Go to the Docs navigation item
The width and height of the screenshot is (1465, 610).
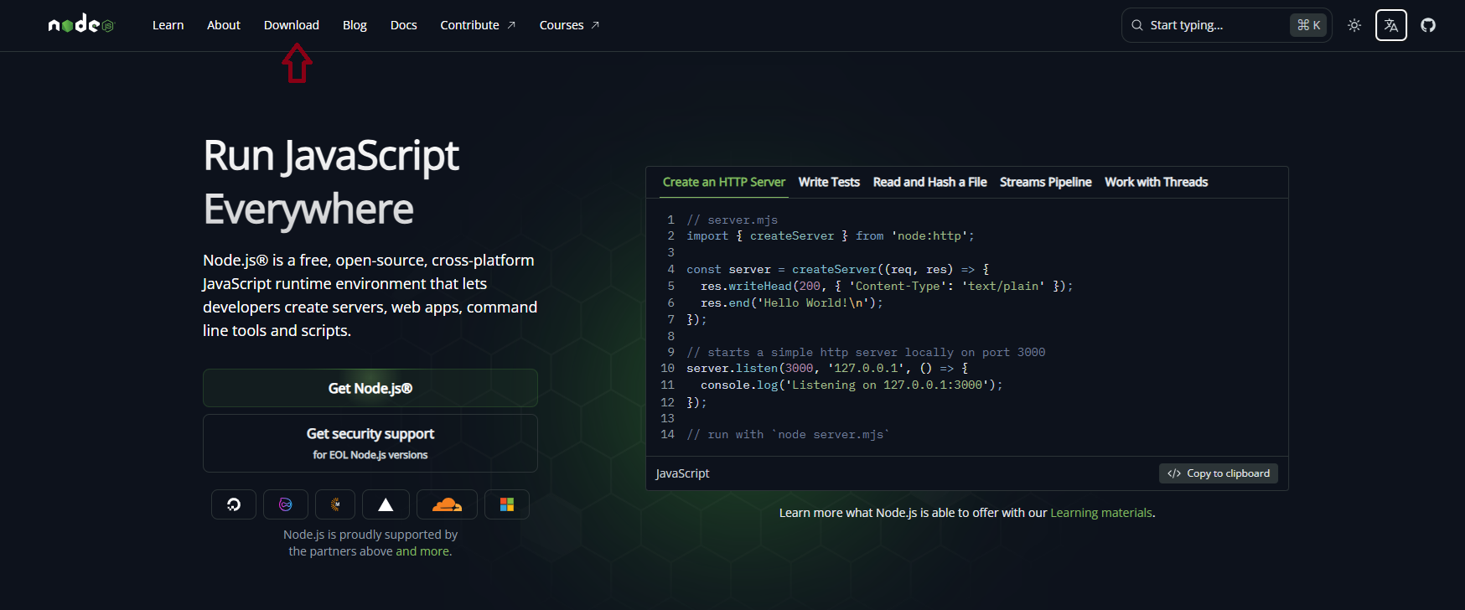pyautogui.click(x=403, y=25)
